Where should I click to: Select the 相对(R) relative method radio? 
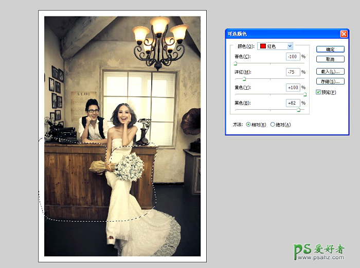(x=249, y=125)
